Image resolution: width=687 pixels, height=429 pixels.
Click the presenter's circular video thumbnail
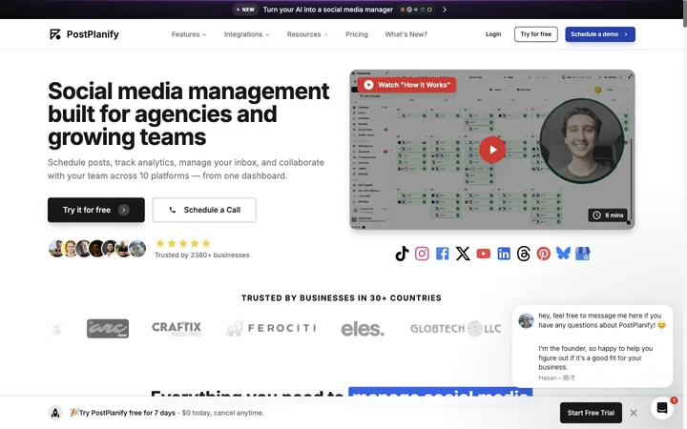click(582, 140)
